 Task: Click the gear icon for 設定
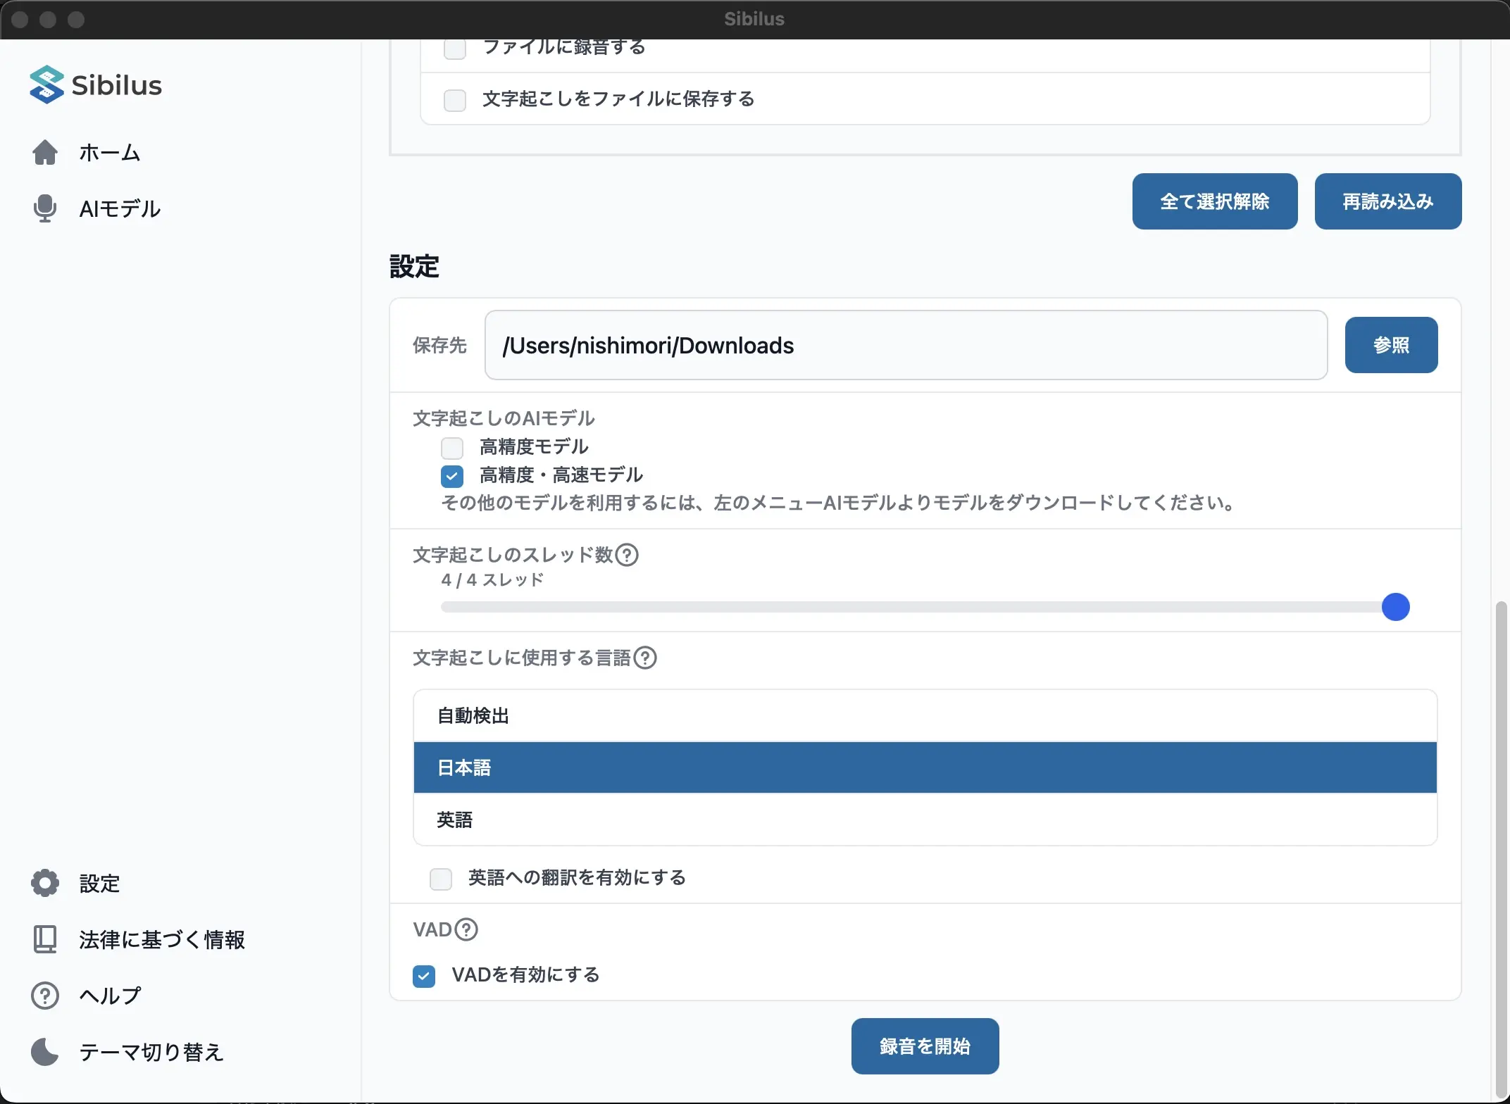pyautogui.click(x=45, y=883)
